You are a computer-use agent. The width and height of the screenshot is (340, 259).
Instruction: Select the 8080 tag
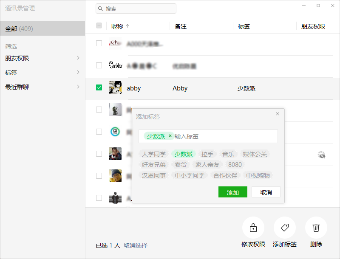point(235,165)
